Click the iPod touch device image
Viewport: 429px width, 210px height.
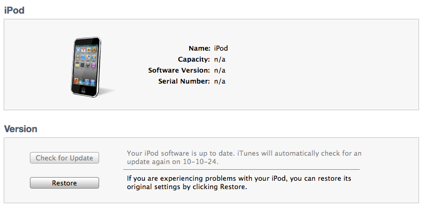coord(87,66)
